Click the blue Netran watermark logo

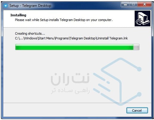coord(117,81)
